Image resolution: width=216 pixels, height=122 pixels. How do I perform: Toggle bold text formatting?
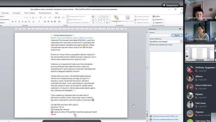click(x=12, y=22)
